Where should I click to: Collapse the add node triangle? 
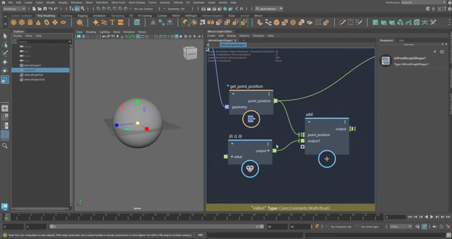coord(309,122)
